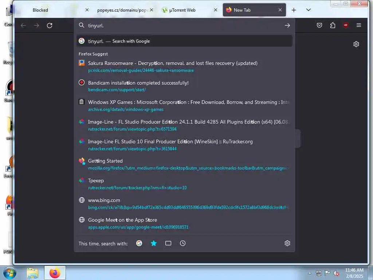
Task: Search in open Tabs icon
Action: point(168,243)
